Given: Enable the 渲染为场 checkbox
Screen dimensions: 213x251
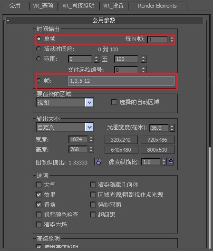Looking at the screenshot, I should pyautogui.click(x=39, y=224).
